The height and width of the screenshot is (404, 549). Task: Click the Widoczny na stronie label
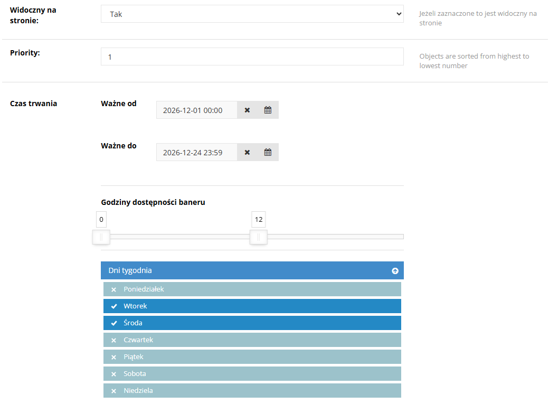33,15
